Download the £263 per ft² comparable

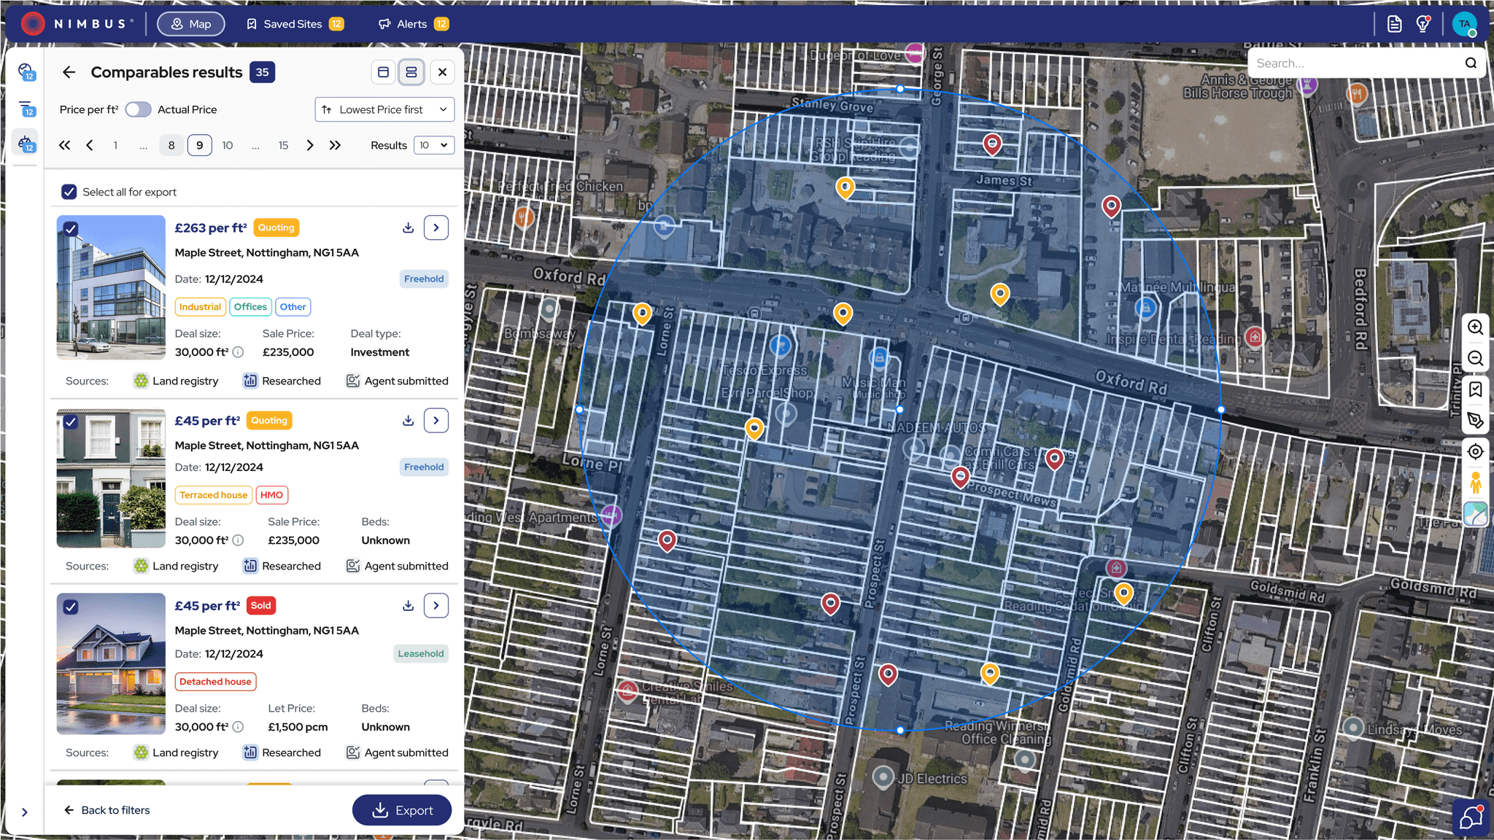pos(408,228)
